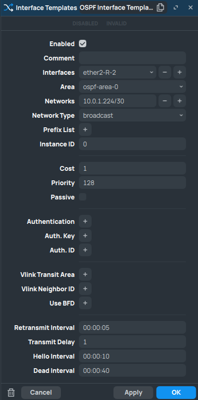Click the Instance ID field
Screen dimensions: 198x400
(x=132, y=144)
